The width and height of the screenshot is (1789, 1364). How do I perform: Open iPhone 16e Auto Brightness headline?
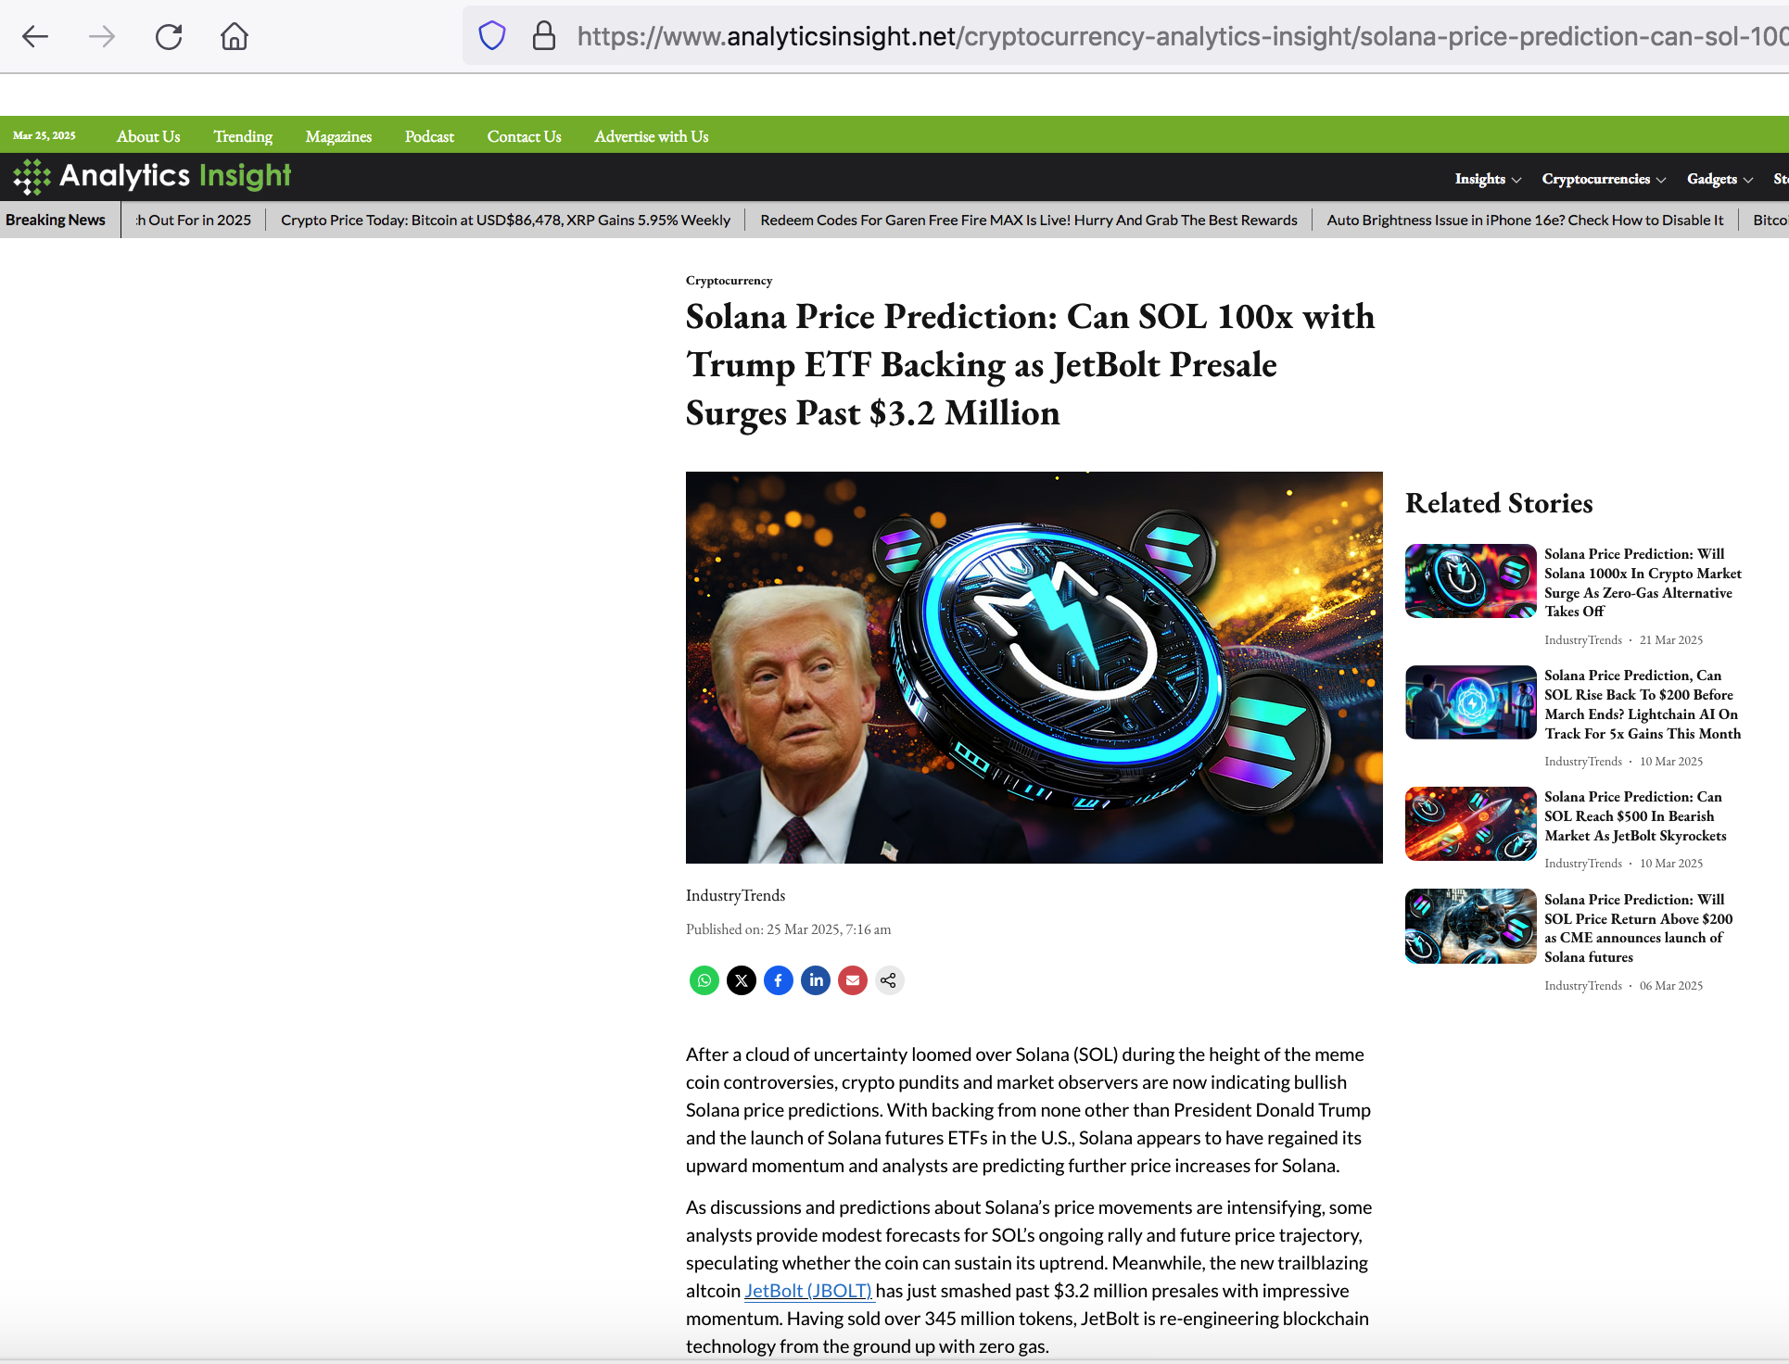point(1525,220)
